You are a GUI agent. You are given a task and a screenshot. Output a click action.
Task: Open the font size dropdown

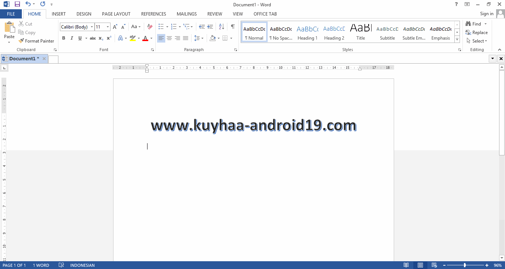click(108, 27)
